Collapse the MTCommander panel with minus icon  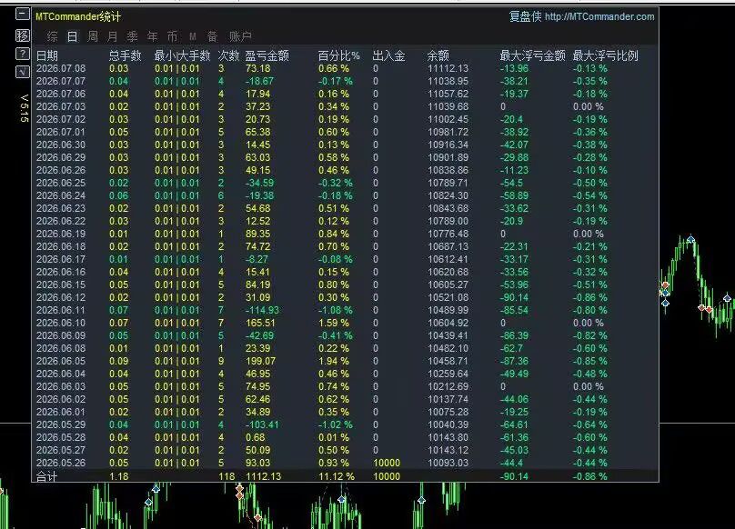22,14
